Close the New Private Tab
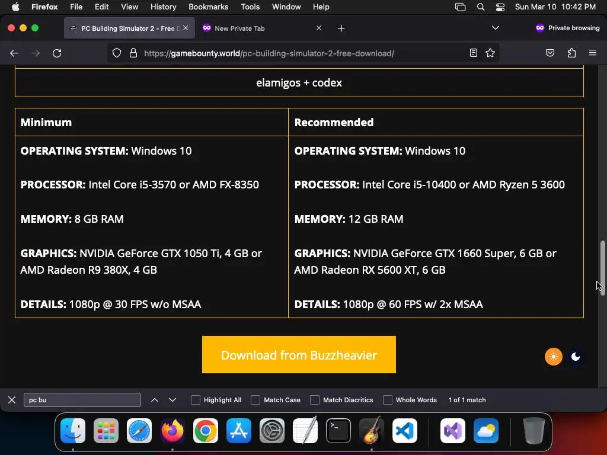Viewport: 607px width, 455px height. (318, 28)
